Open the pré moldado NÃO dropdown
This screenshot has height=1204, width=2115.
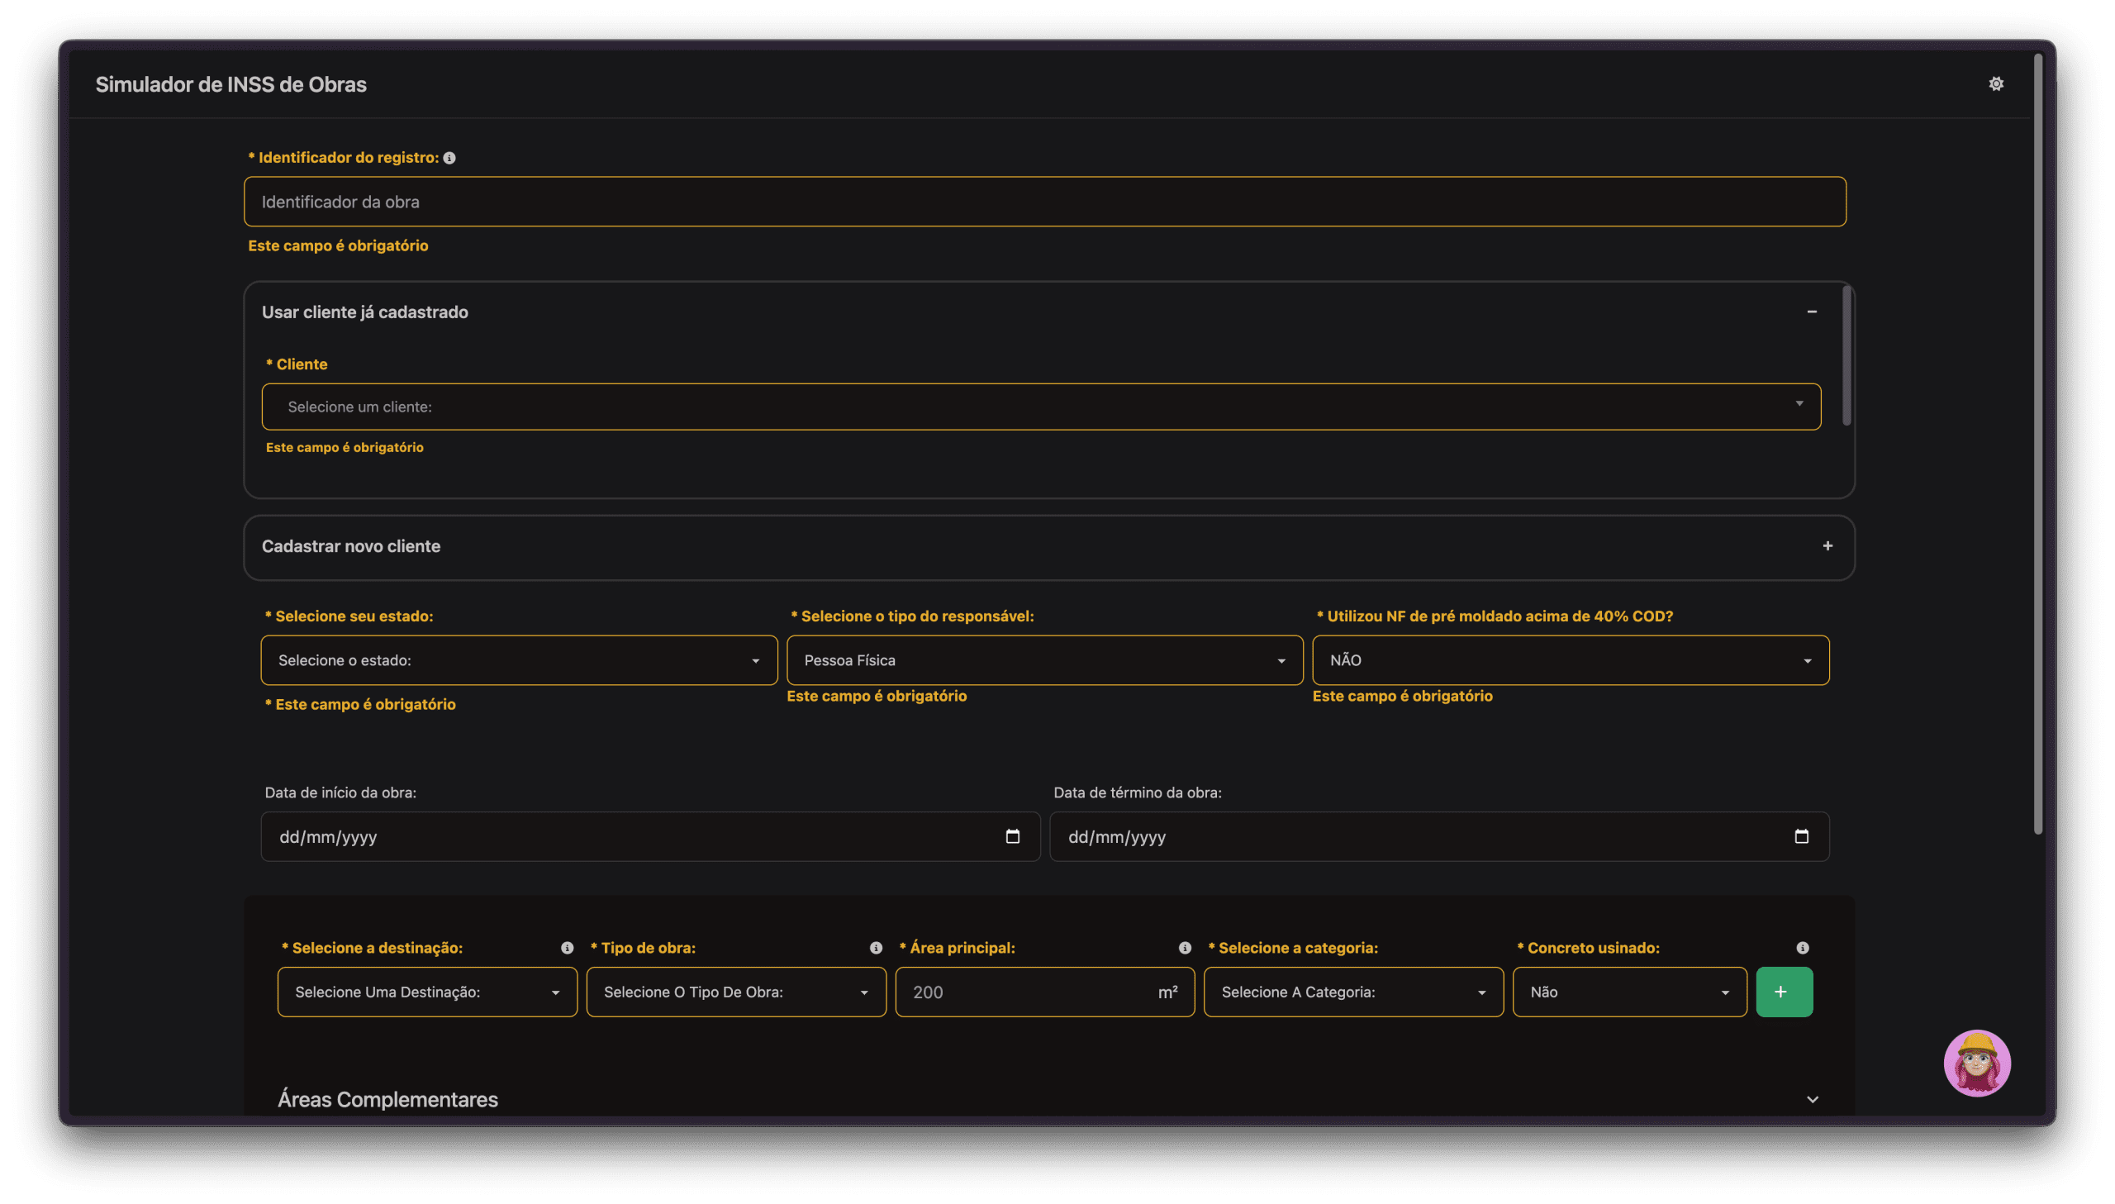pos(1570,660)
